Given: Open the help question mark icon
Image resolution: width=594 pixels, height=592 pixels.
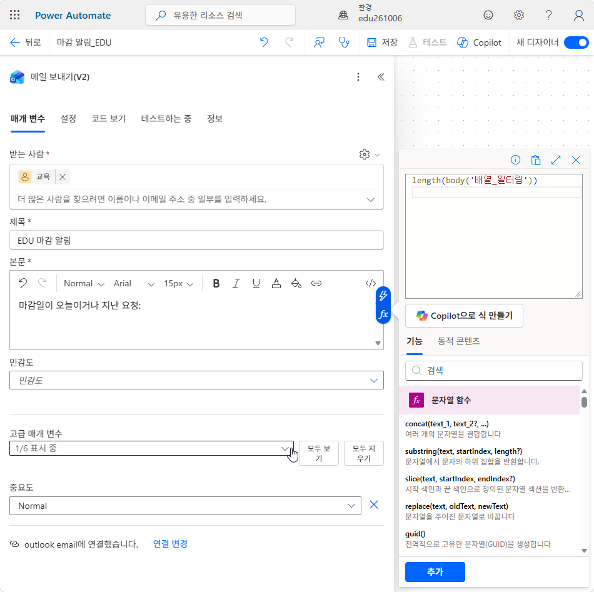Looking at the screenshot, I should tap(548, 15).
